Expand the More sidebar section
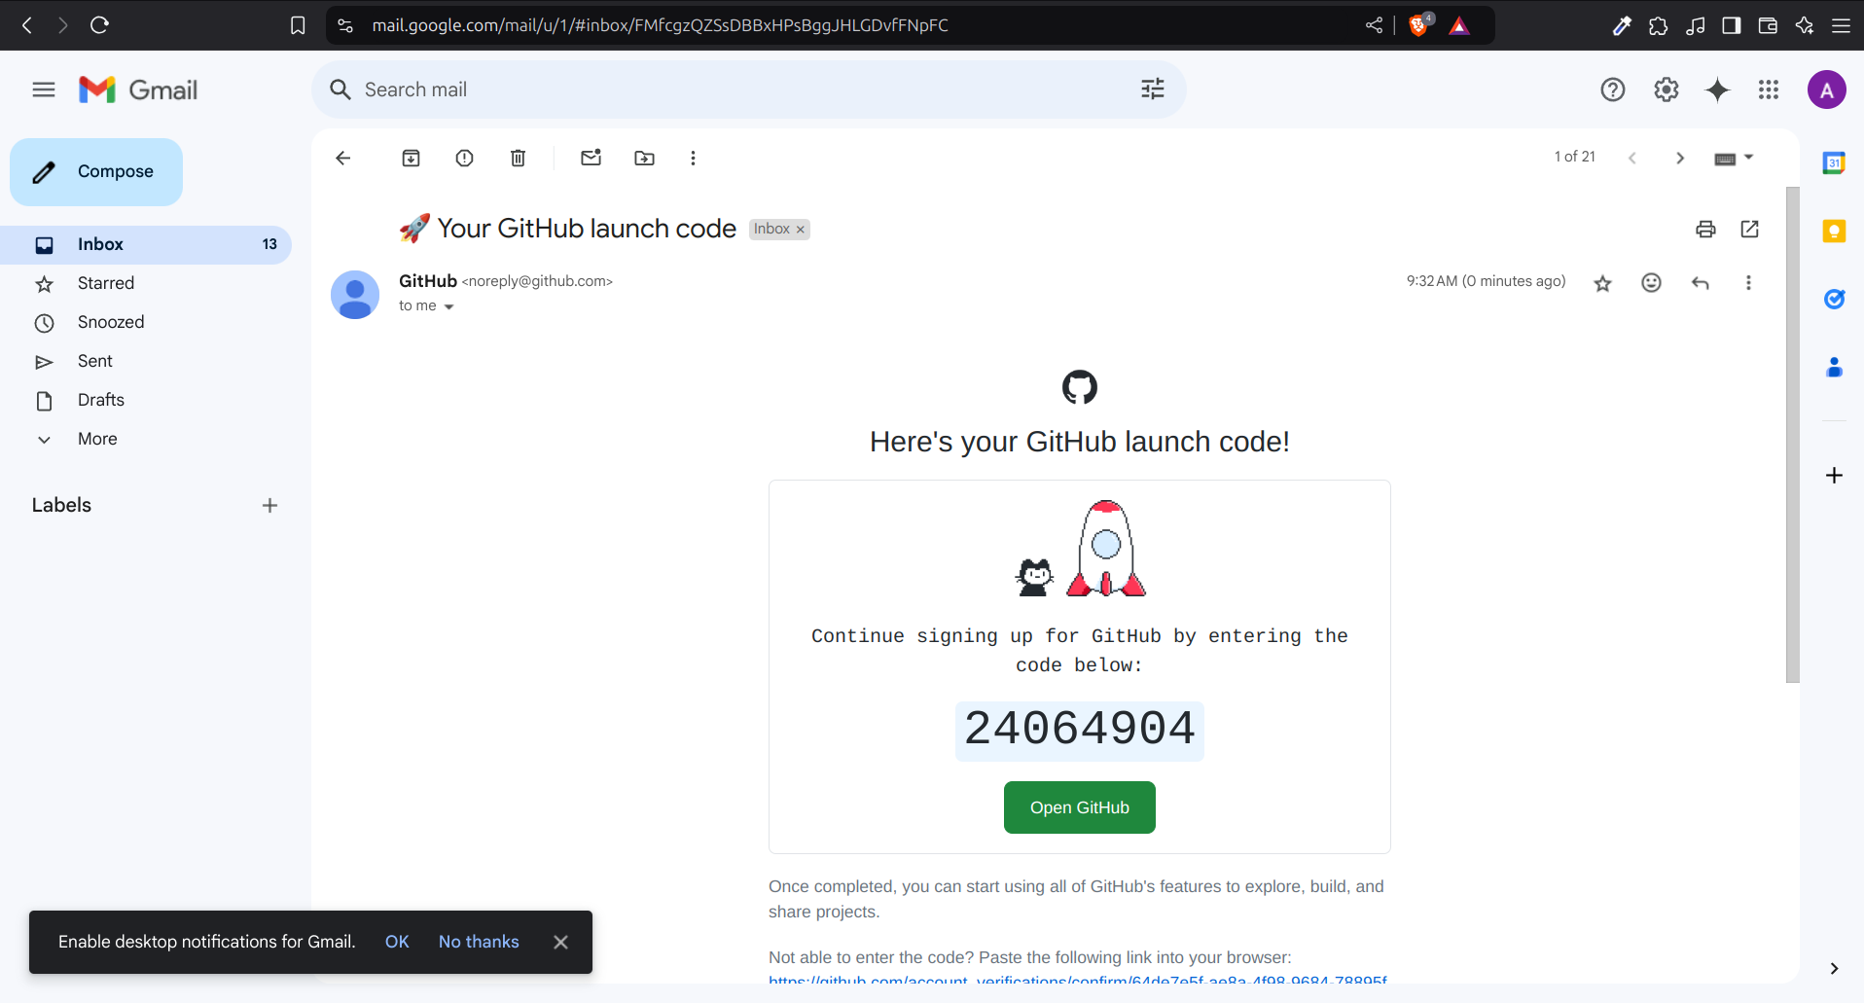Viewport: 1864px width, 1003px height. click(97, 439)
